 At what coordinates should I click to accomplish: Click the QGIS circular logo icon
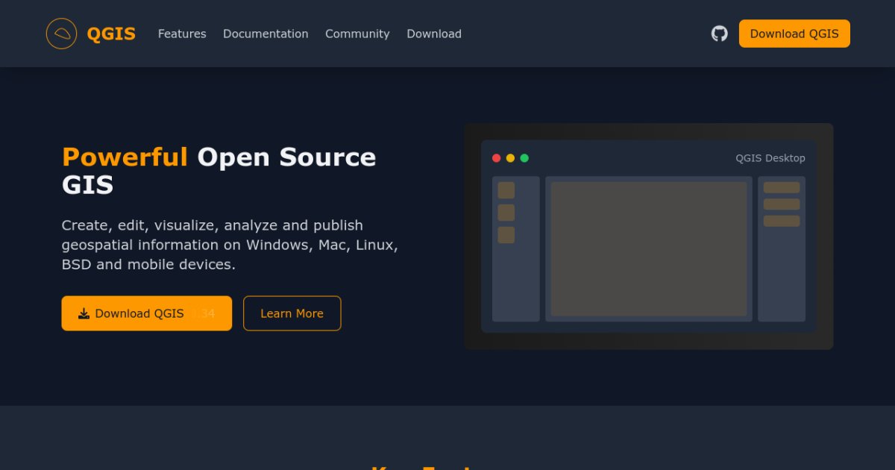coord(61,34)
